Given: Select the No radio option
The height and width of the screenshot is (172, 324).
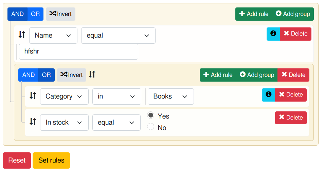Looking at the screenshot, I should pyautogui.click(x=151, y=127).
